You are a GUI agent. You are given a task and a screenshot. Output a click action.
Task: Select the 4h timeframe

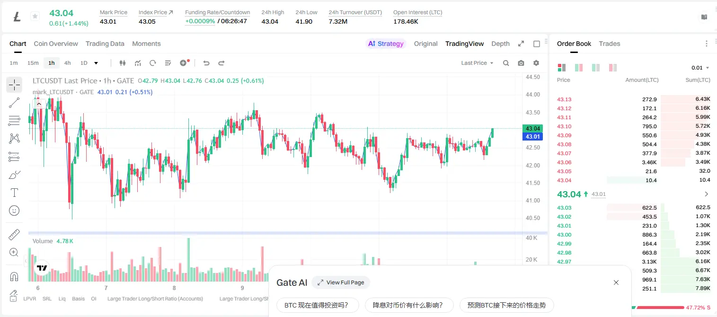point(67,63)
